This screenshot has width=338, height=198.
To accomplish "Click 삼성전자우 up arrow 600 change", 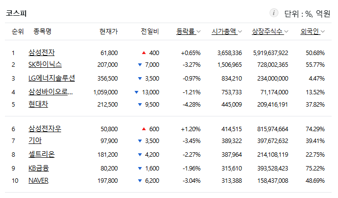I will (x=150, y=129).
